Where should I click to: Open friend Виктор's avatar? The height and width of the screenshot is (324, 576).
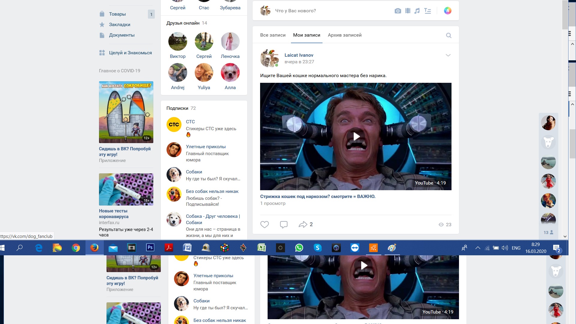tap(178, 41)
